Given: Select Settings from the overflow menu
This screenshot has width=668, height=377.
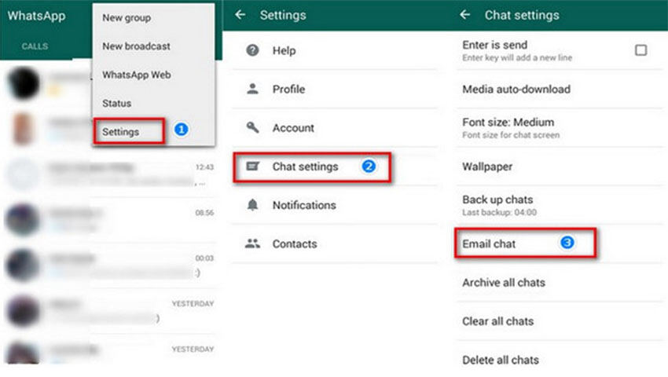Looking at the screenshot, I should [120, 132].
